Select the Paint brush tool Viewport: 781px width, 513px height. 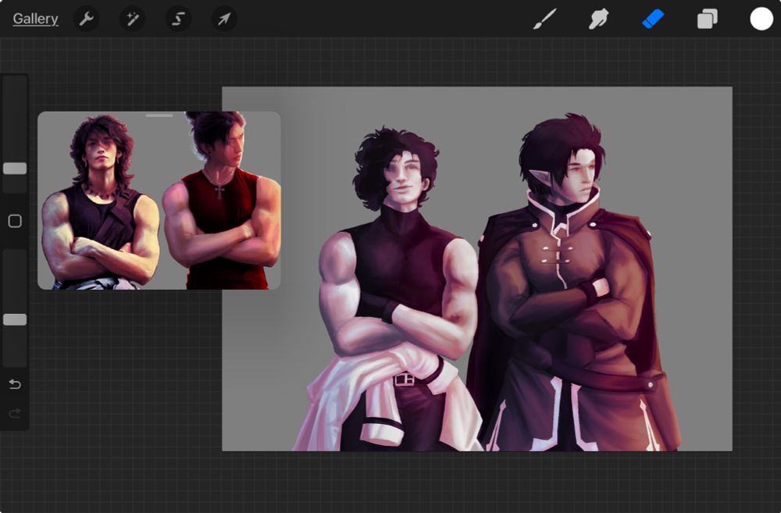coord(545,19)
